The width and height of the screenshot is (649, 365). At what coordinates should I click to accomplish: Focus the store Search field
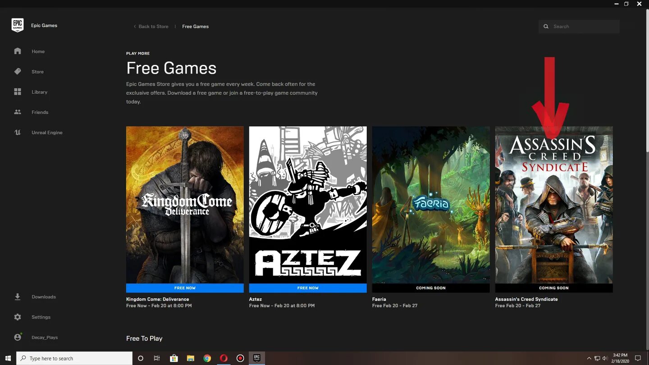pos(579,27)
